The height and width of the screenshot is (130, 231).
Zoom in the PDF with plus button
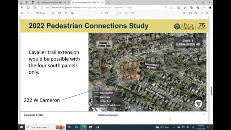pos(102,13)
